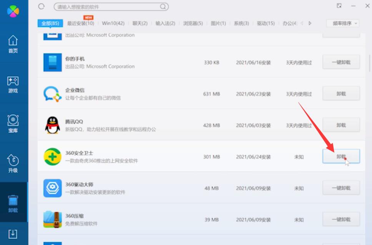This screenshot has width=372, height=245.
Task: Select the 360驱动大师 name text
Action: tap(79, 184)
